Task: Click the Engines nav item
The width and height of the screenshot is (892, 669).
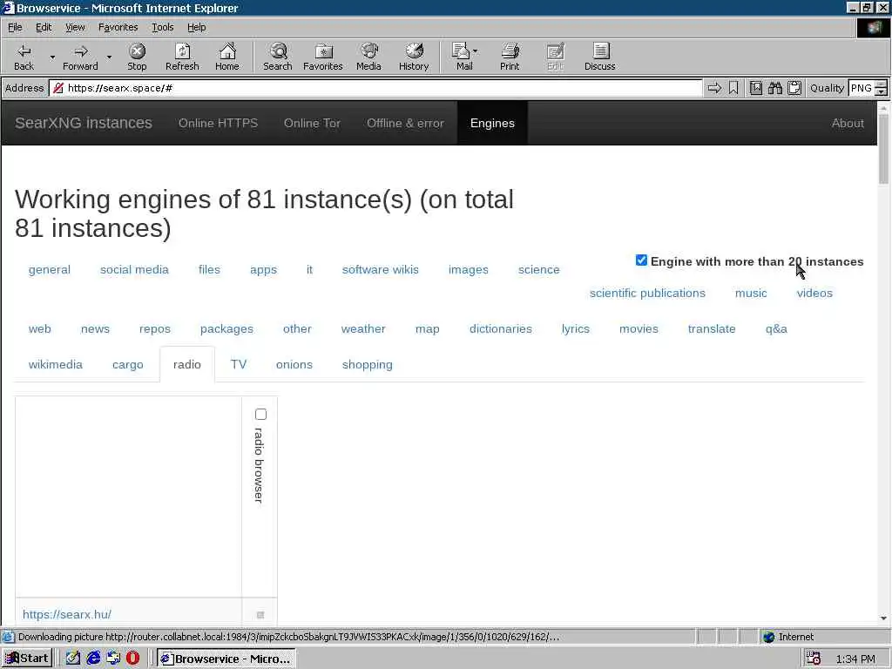Action: 492,123
